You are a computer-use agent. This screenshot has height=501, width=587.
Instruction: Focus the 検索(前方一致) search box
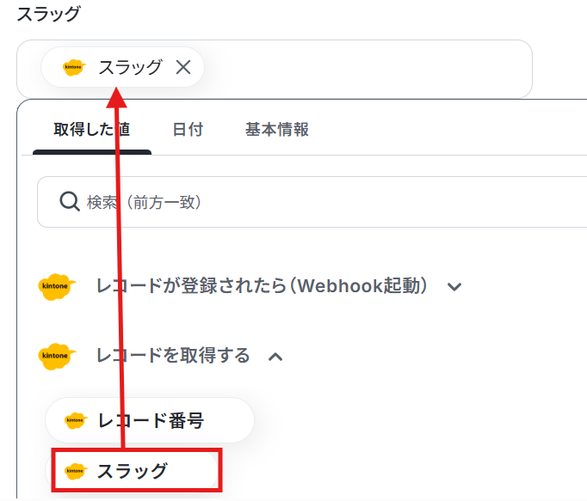(312, 202)
